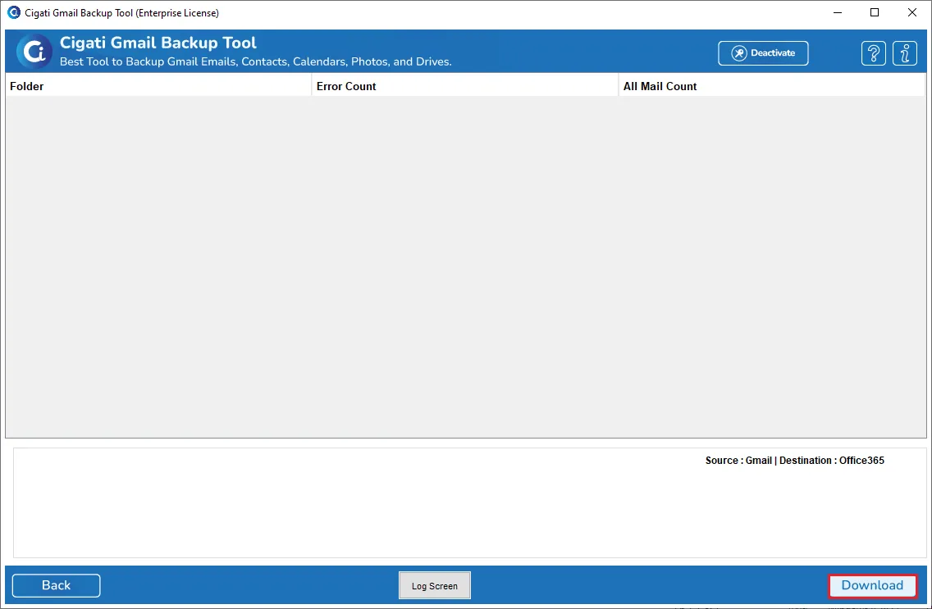
Task: Deactivate the license
Action: 763,52
